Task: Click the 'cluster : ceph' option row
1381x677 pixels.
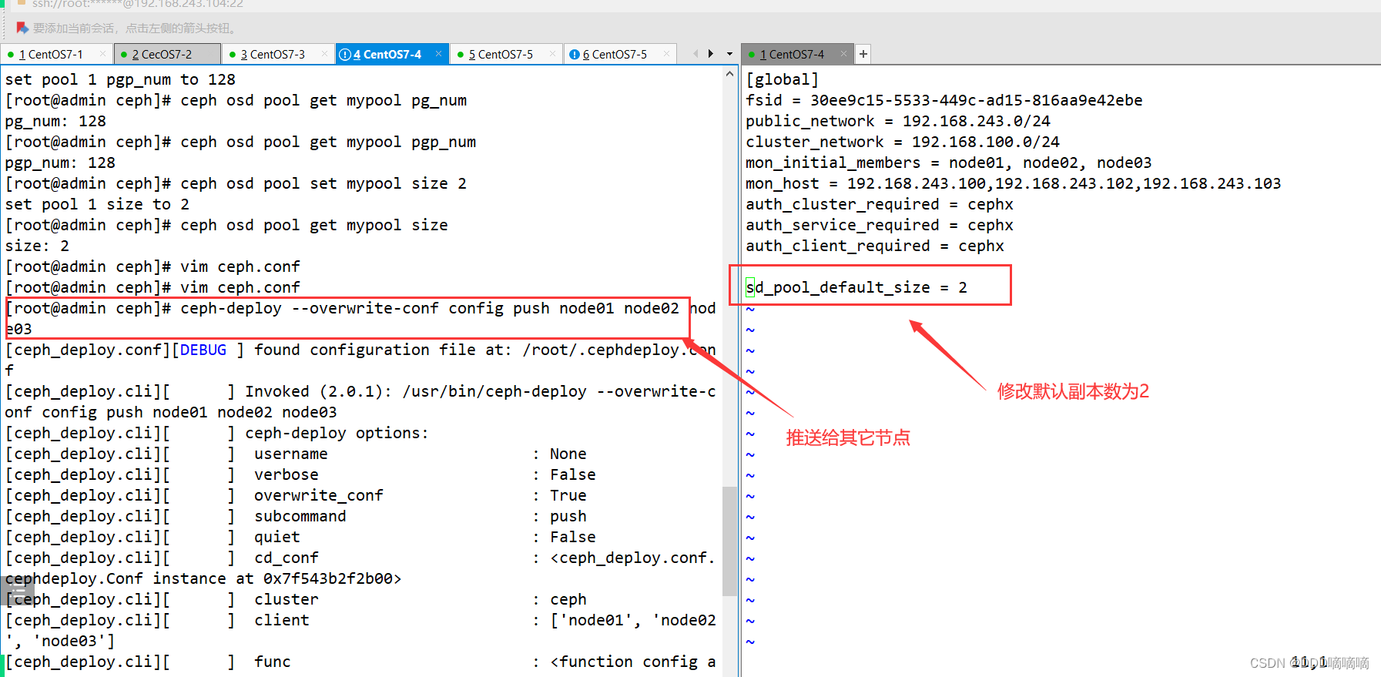Action: pyautogui.click(x=296, y=599)
